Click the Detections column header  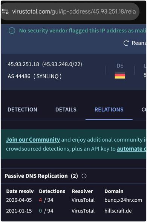pos(52,191)
